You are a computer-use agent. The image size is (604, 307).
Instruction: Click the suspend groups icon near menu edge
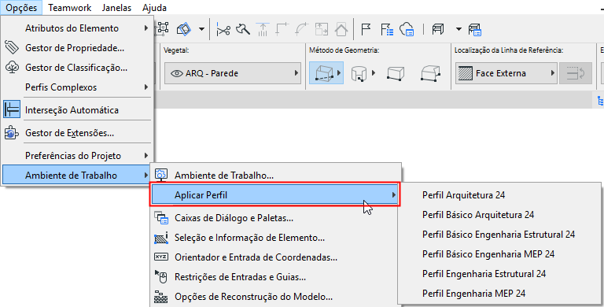(163, 29)
